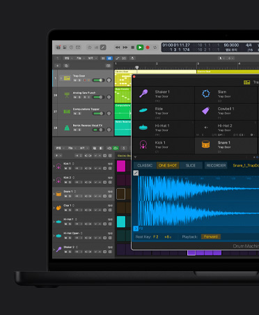This screenshot has width=259, height=315.
Task: Open the Functions menu in tracks area toolbar
Action: (80, 58)
